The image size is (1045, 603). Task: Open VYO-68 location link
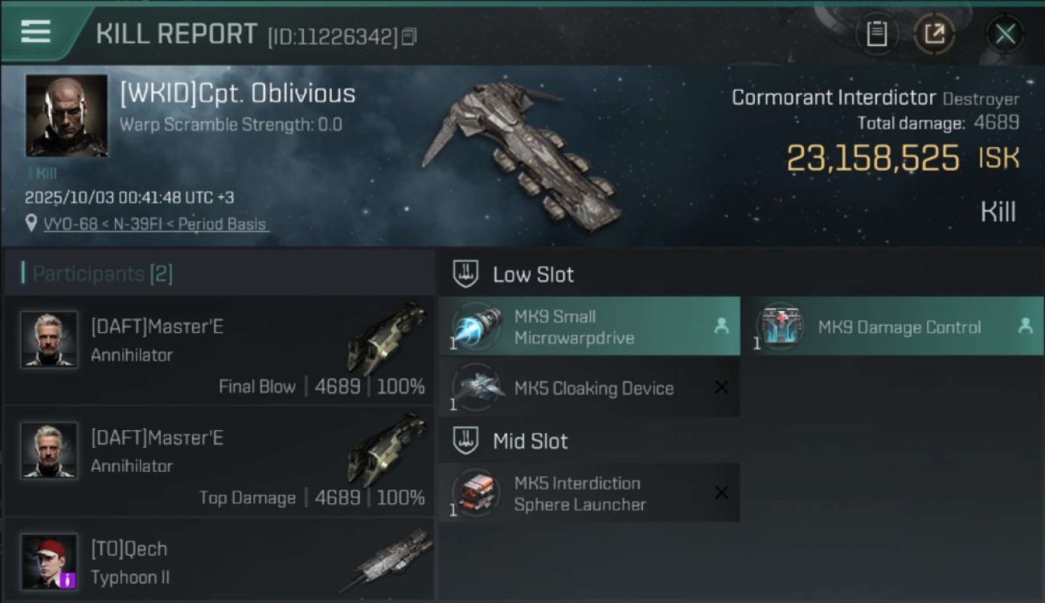coord(157,224)
